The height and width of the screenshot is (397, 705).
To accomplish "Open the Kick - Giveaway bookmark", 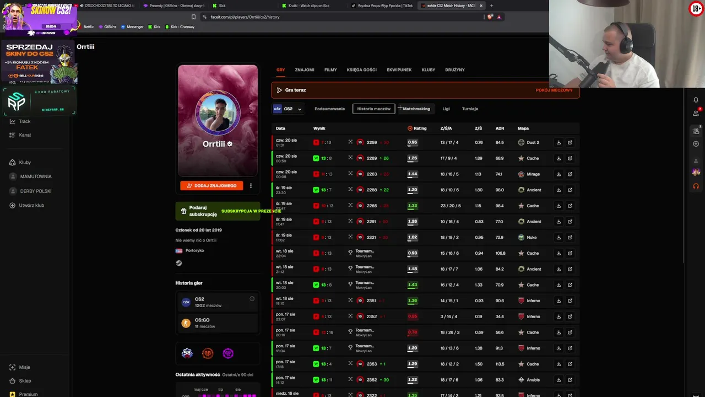I will 180,27.
